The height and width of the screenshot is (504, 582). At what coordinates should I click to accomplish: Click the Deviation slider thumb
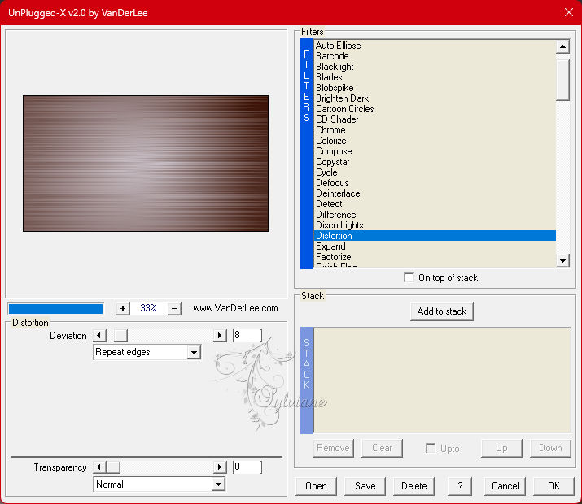point(120,336)
